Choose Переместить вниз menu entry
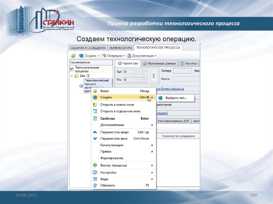 [123, 139]
